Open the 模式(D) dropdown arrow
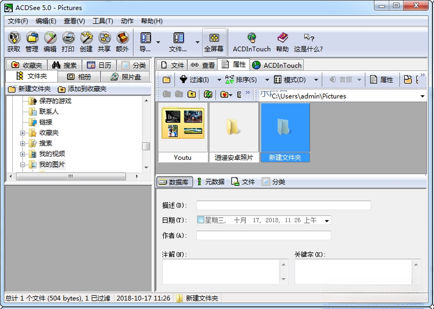434x309 pixels. (316, 80)
